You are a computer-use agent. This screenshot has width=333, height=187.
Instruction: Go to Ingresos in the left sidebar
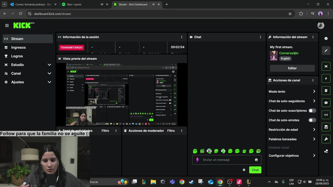[28, 48]
